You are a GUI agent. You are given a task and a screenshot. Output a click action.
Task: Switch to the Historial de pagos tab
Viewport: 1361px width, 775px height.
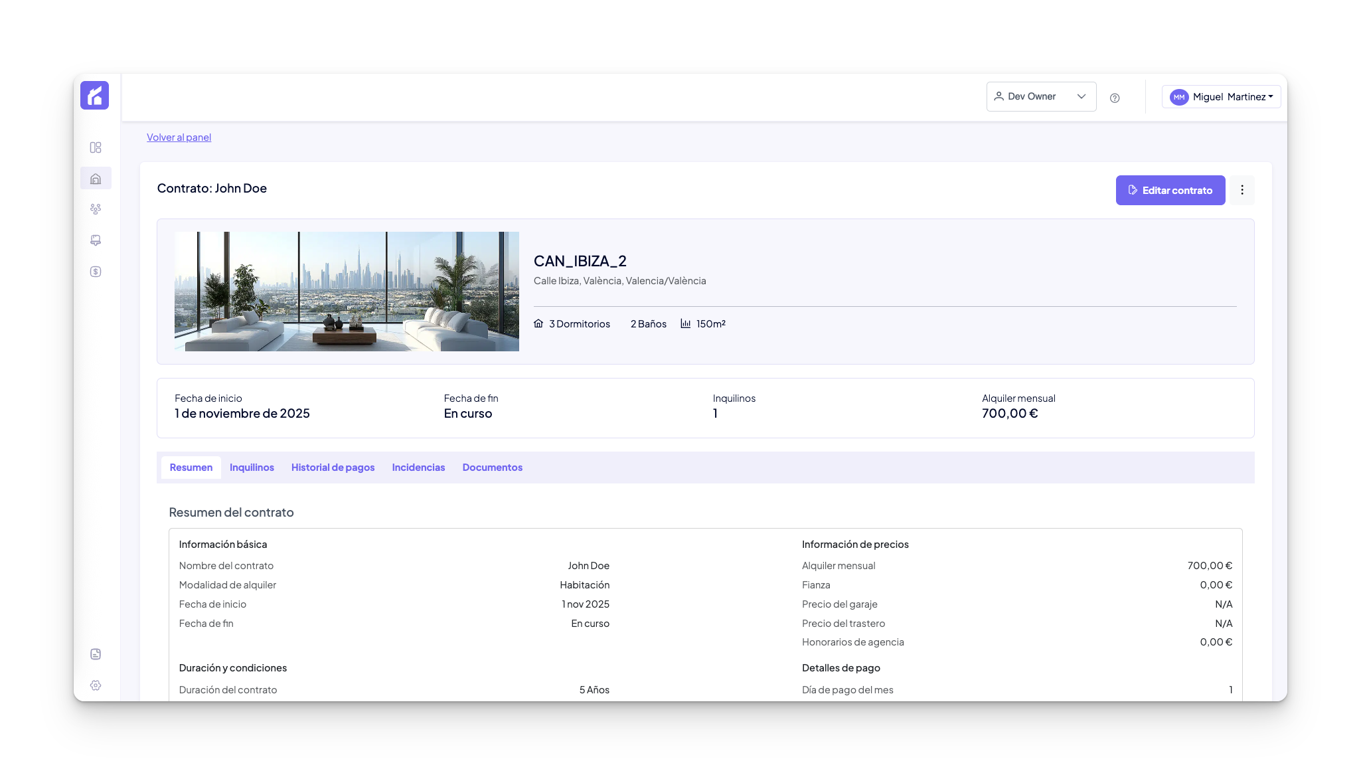click(x=333, y=468)
